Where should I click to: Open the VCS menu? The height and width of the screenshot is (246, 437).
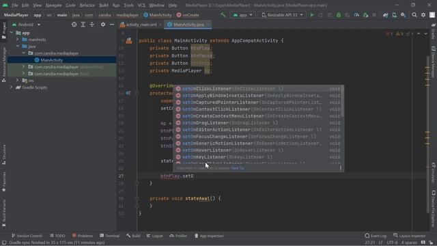141,5
